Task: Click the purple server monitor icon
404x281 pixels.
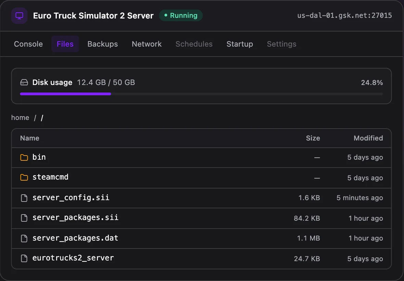Action: click(x=19, y=16)
